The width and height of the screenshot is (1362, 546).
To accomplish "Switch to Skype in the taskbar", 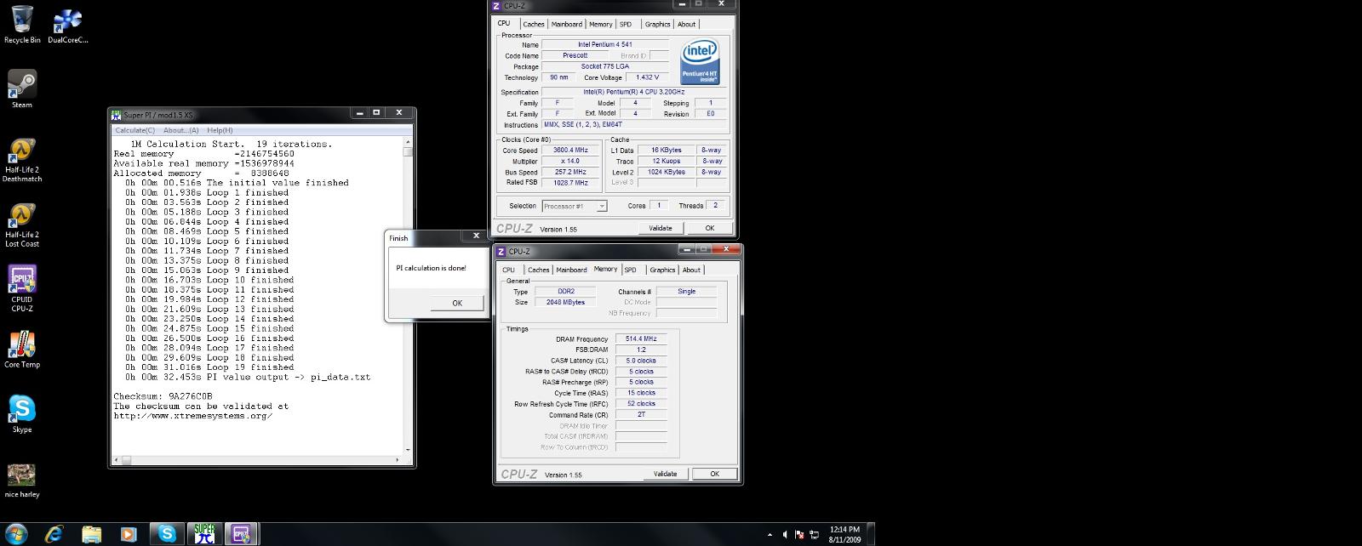I will (167, 533).
